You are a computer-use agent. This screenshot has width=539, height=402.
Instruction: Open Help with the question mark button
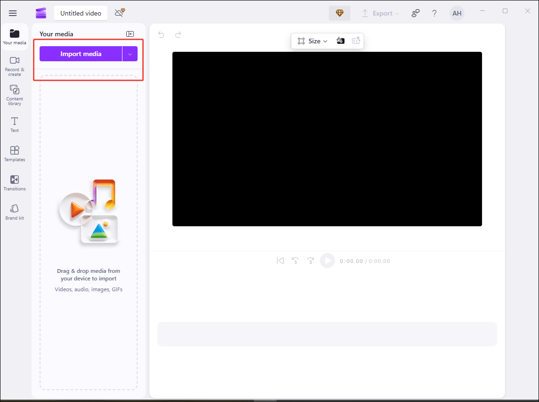(434, 13)
